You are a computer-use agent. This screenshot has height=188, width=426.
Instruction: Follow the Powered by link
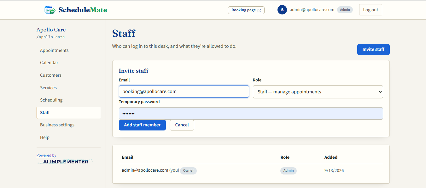(46, 155)
